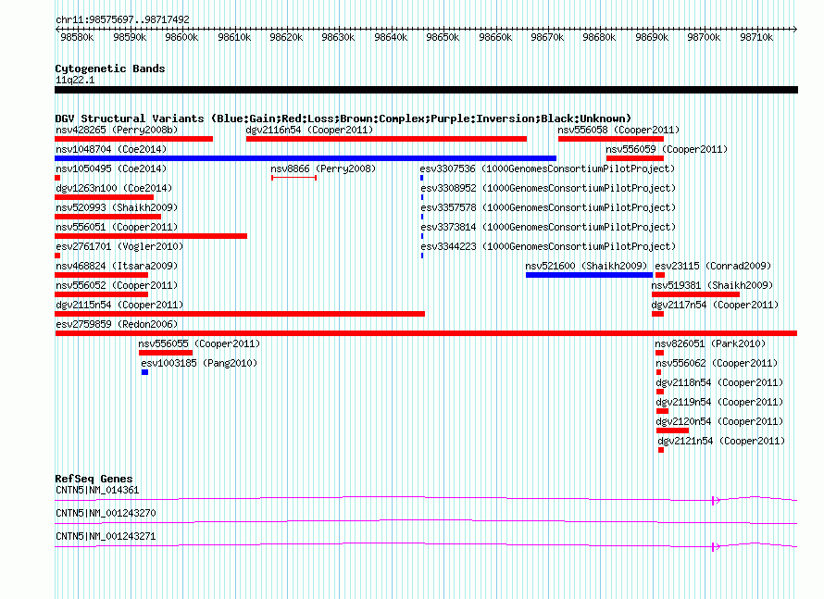The image size is (824, 599).
Task: Click dgv1263n100 (Coe2014) label
Action: 114,188
